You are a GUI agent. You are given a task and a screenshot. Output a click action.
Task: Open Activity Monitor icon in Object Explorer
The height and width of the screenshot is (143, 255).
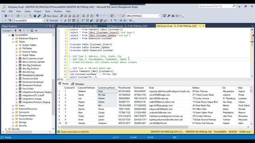(36, 31)
